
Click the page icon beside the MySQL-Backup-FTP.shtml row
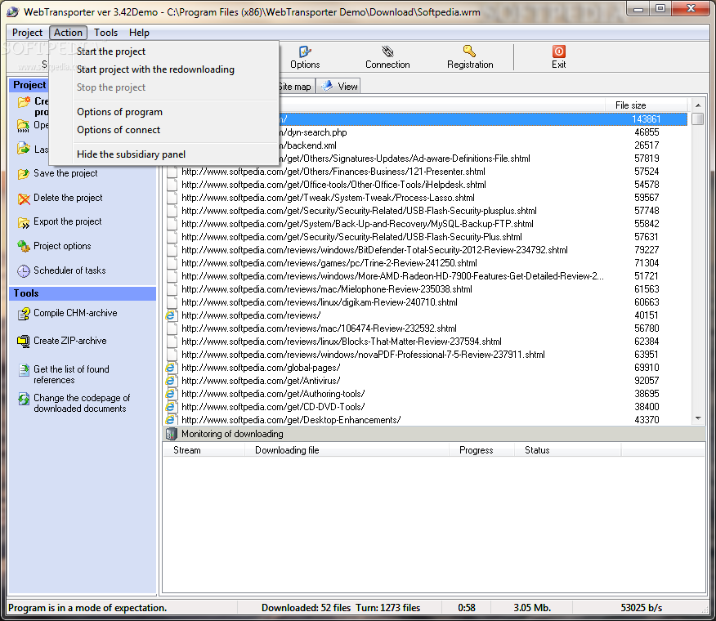click(172, 224)
